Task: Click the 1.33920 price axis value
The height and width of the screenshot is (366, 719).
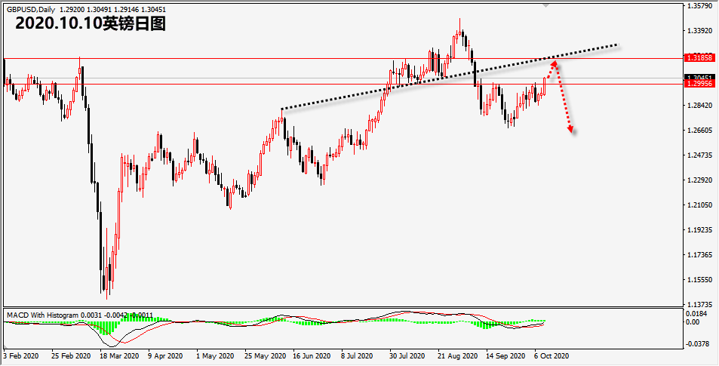Action: [x=701, y=31]
